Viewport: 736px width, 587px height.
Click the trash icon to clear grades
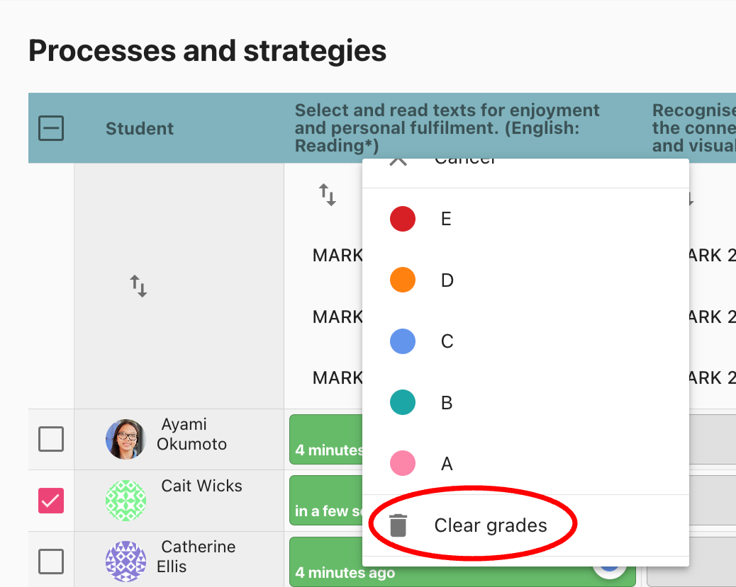pyautogui.click(x=398, y=525)
